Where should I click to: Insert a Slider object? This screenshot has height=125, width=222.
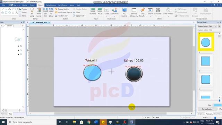[x=77, y=12]
